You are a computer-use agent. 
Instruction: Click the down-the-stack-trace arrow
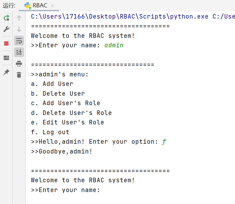point(19,29)
